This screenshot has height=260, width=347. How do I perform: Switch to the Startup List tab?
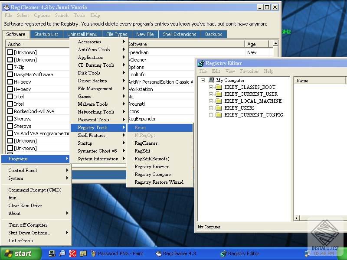tap(47, 34)
